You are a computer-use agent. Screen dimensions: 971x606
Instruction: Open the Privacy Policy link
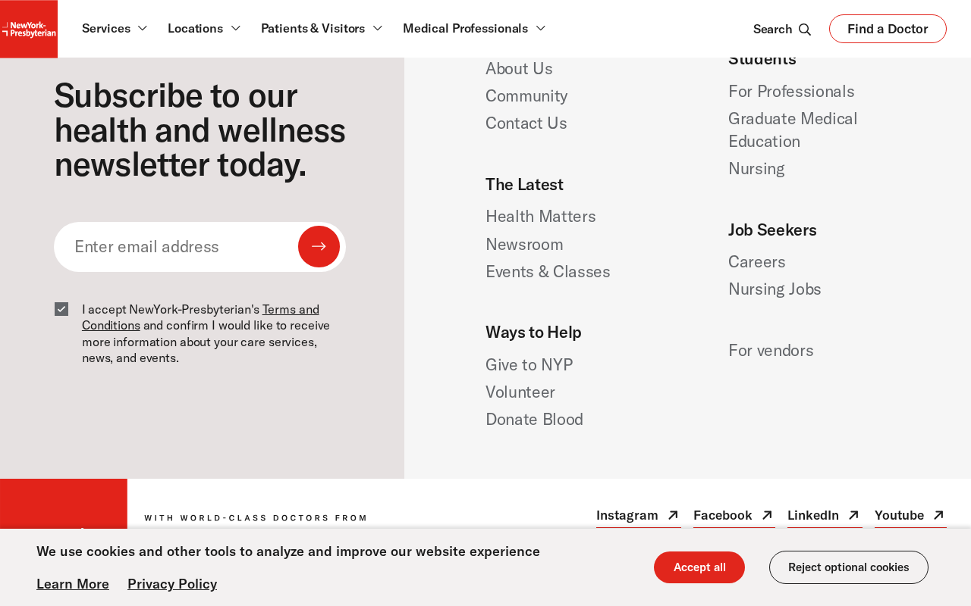[172, 584]
